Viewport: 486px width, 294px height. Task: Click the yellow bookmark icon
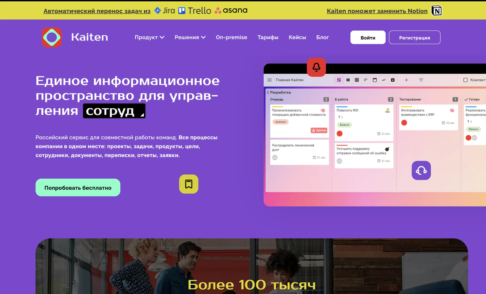[189, 184]
